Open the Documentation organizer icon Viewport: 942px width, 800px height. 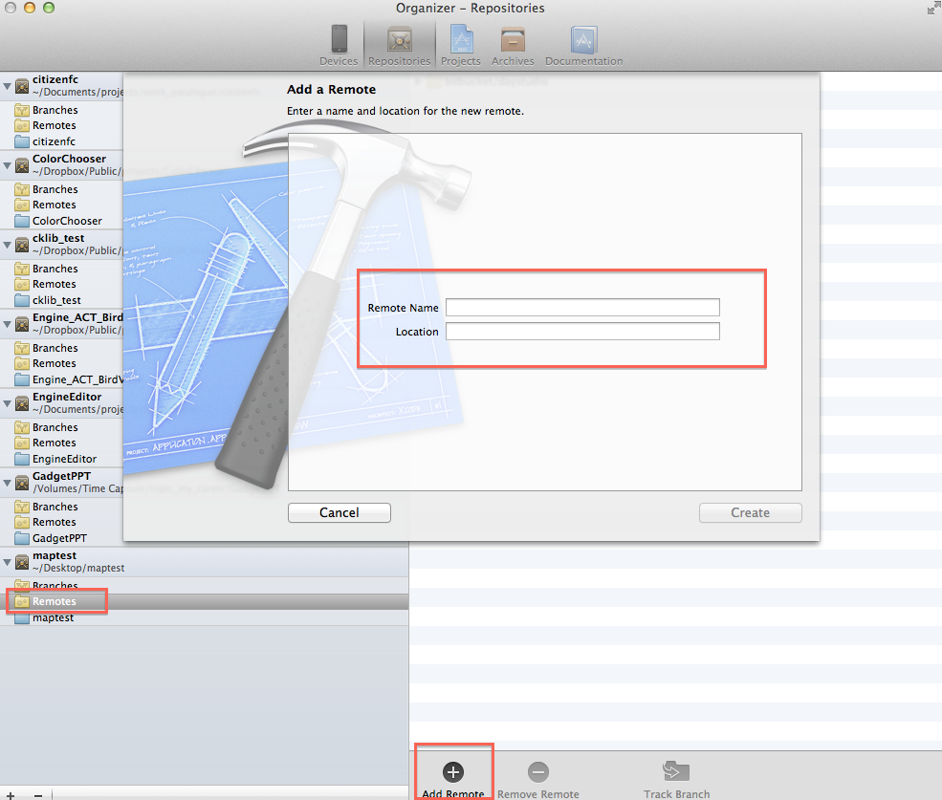click(583, 39)
